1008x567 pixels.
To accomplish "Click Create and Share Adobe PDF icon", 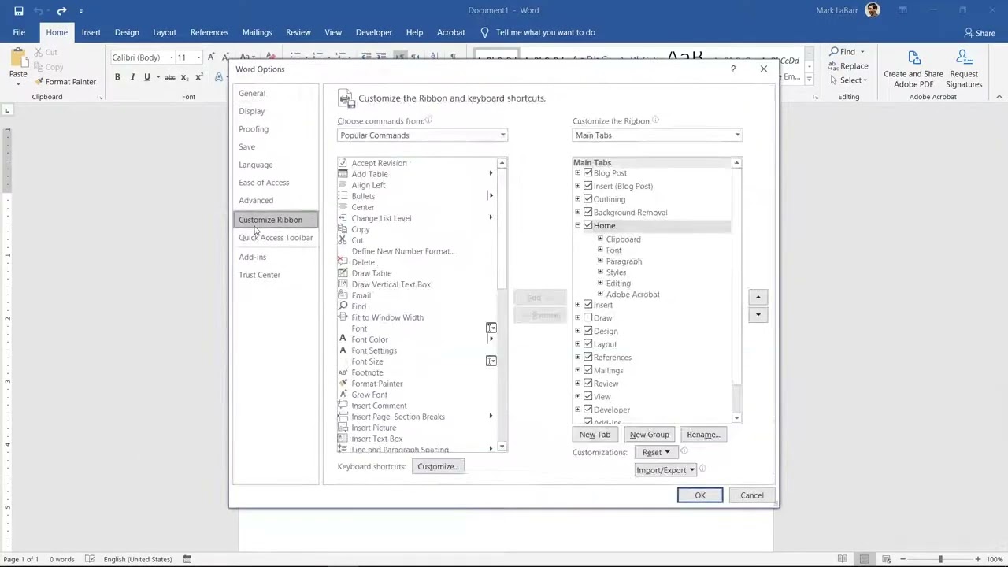I will tap(913, 69).
